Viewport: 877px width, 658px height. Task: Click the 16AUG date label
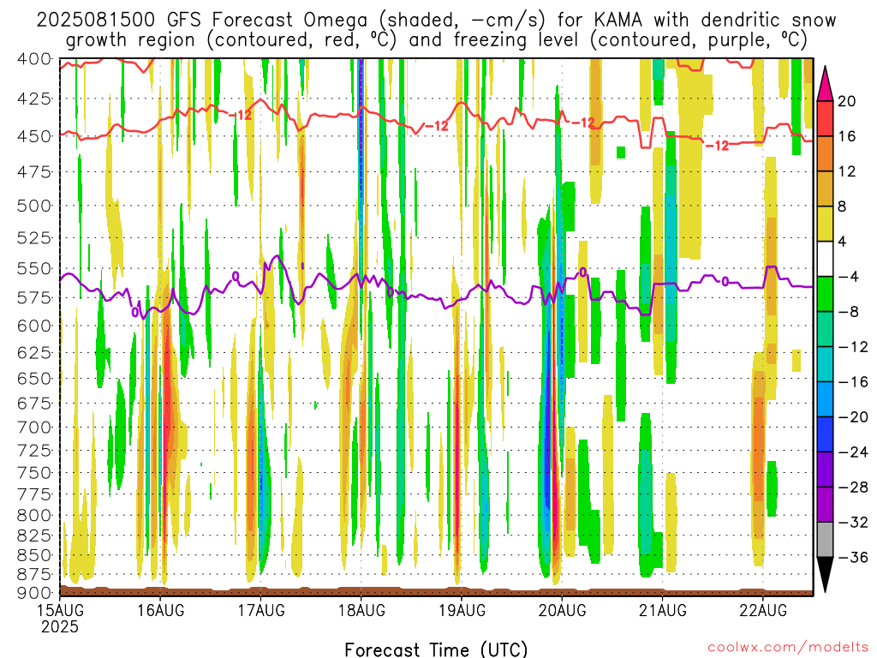click(160, 610)
